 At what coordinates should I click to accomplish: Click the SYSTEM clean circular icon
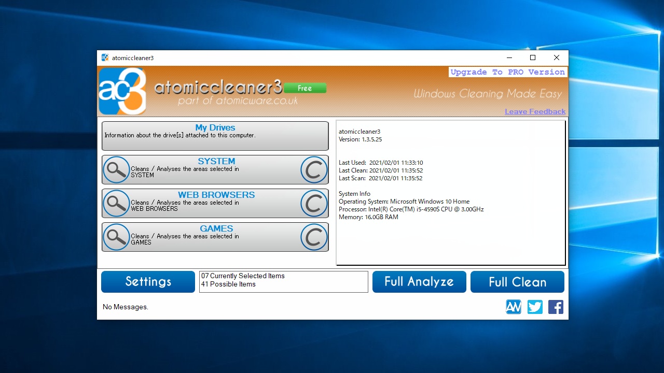click(314, 170)
